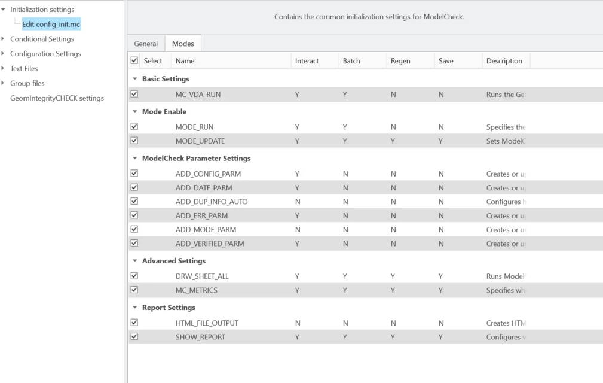The height and width of the screenshot is (383, 603).
Task: Click SHOW_REPORT Save value Y
Action: 440,337
